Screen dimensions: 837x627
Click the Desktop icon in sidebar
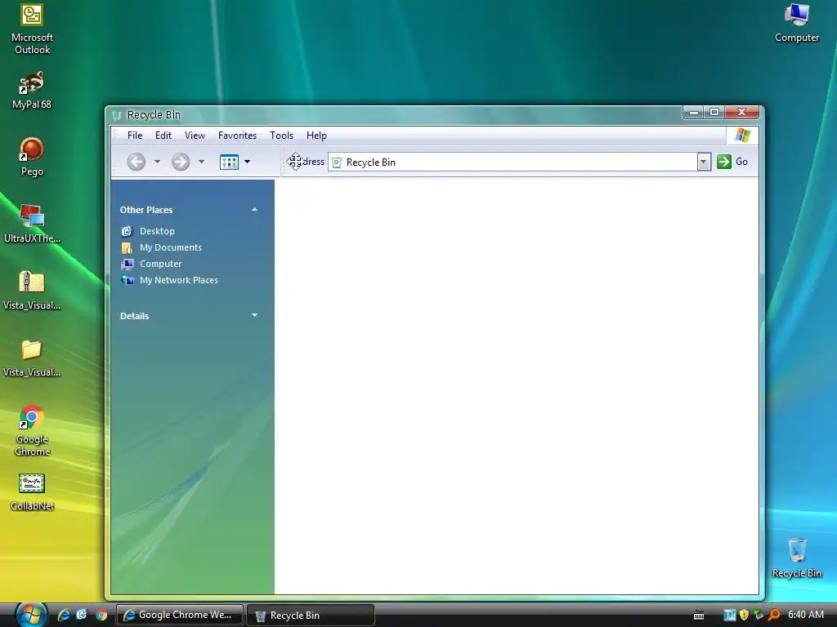tap(127, 231)
